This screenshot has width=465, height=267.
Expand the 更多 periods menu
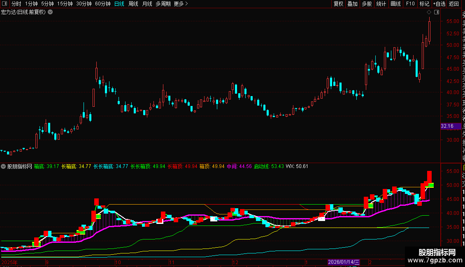[x=181, y=4]
